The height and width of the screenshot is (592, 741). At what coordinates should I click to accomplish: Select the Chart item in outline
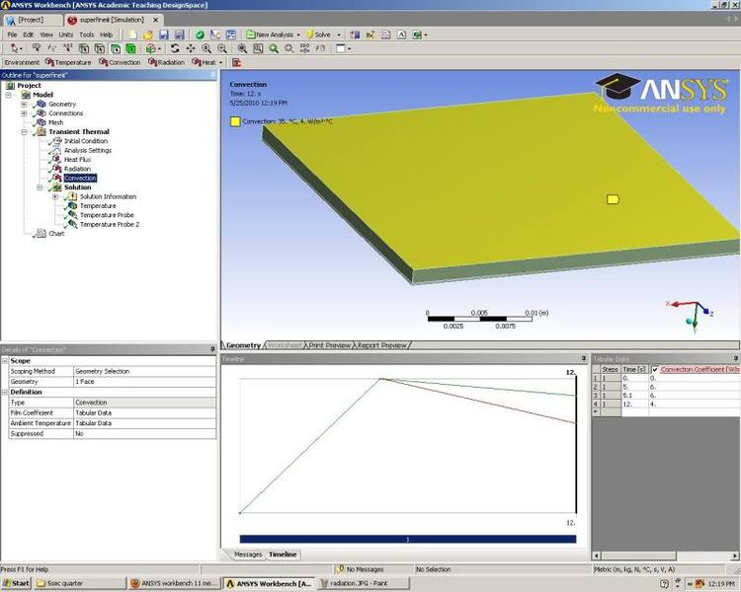pos(56,233)
